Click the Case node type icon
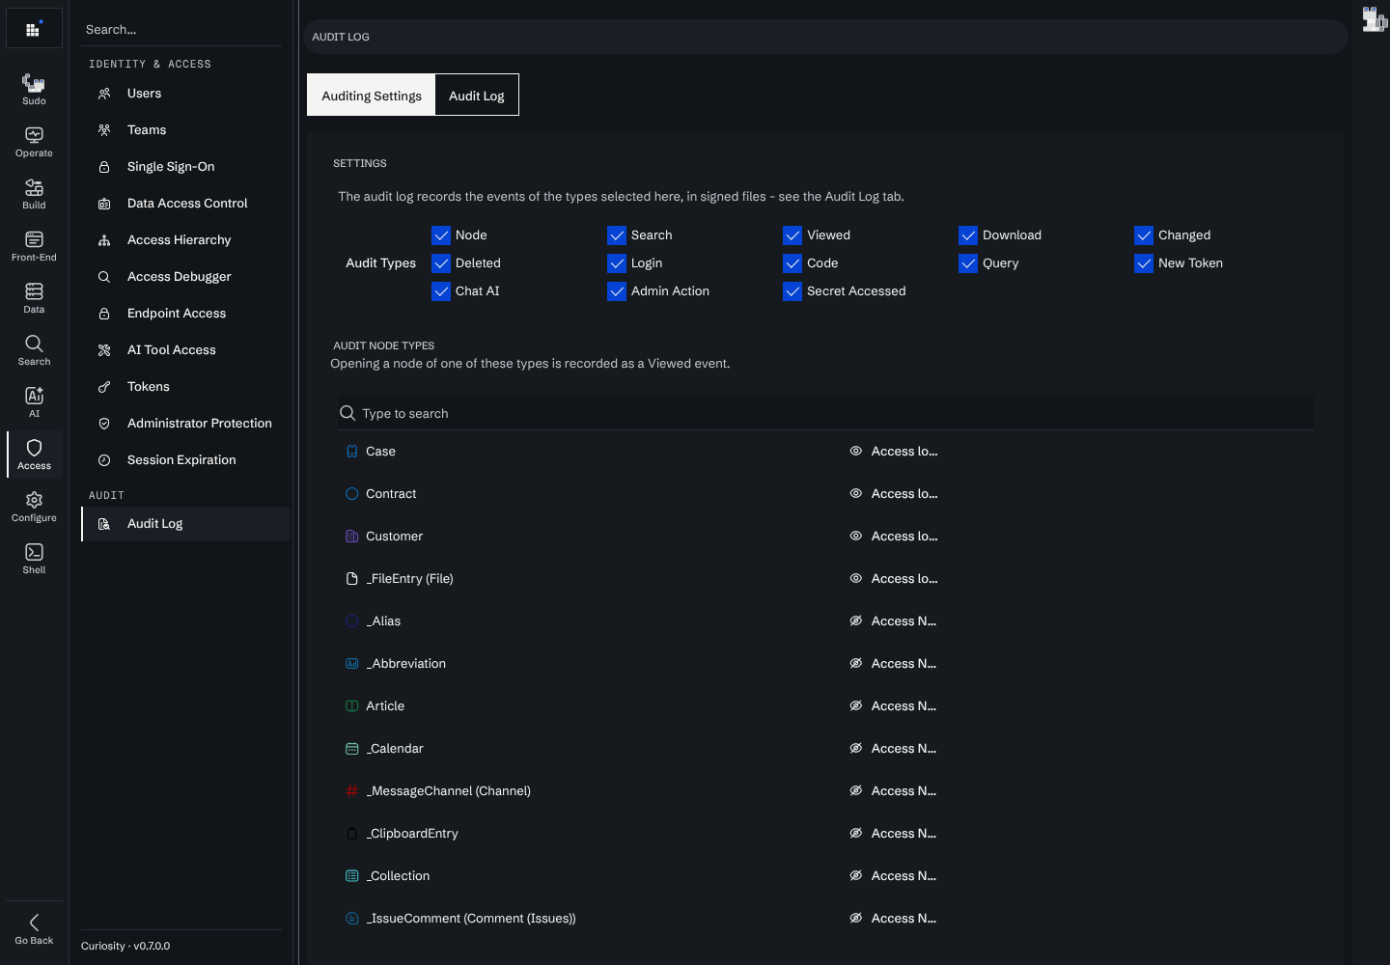Screen dimensions: 1390x965 tap(352, 451)
